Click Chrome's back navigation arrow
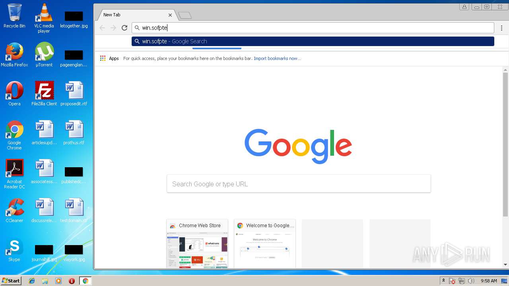The image size is (509, 286). click(102, 28)
